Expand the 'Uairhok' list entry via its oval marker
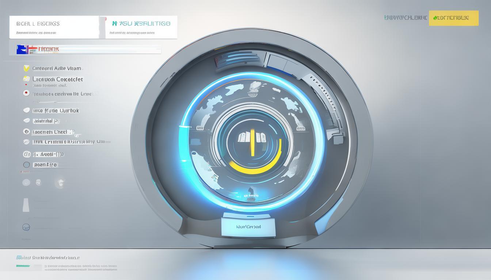 point(26,110)
